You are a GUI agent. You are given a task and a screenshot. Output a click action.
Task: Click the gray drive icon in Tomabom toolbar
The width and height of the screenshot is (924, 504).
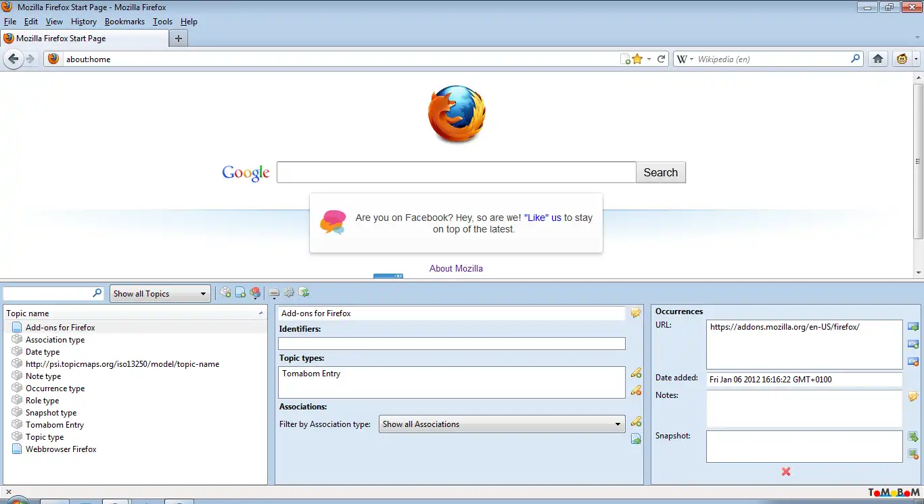tap(274, 293)
